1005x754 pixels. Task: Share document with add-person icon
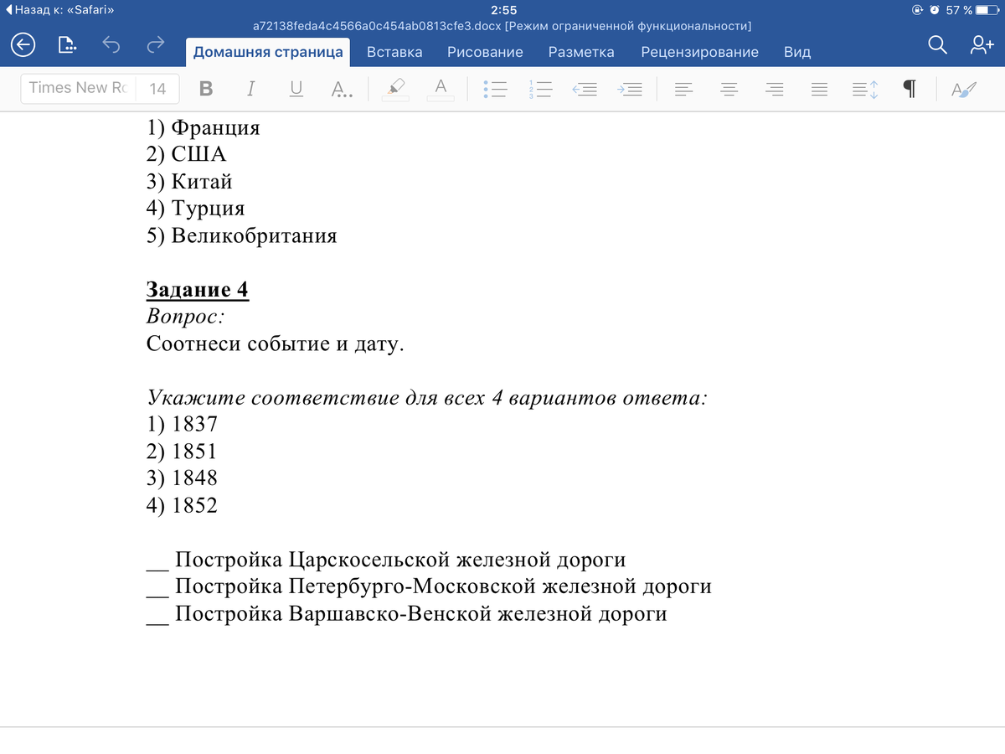981,46
